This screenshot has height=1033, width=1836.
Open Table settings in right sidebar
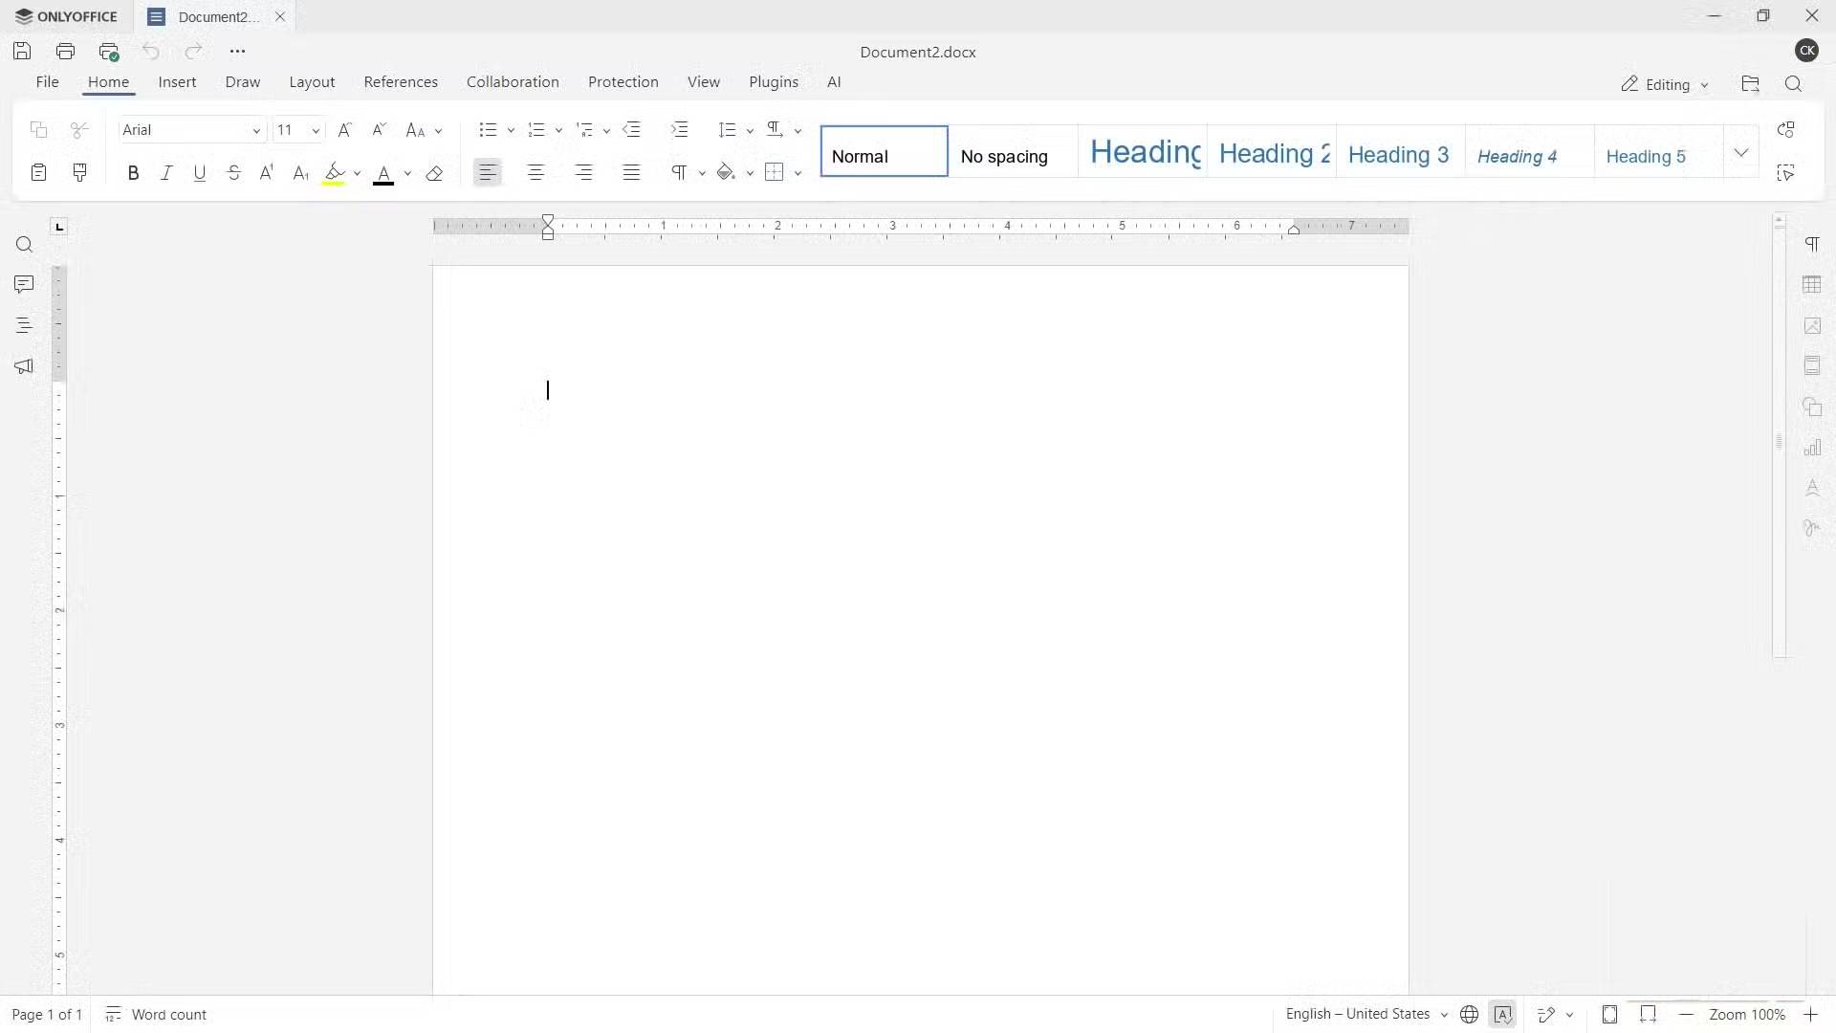[1812, 285]
